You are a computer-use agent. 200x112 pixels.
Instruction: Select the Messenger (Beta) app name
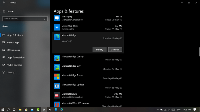70,26
